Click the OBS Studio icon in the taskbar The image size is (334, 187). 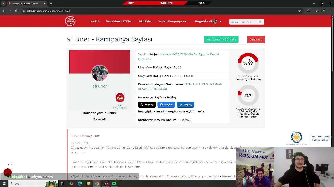[105, 184]
